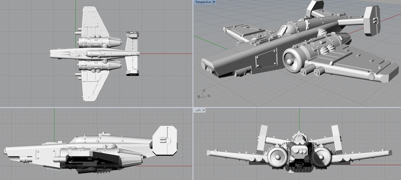Click the XYZ world axis icon in Perspective
This screenshot has width=401, height=180.
203,94
